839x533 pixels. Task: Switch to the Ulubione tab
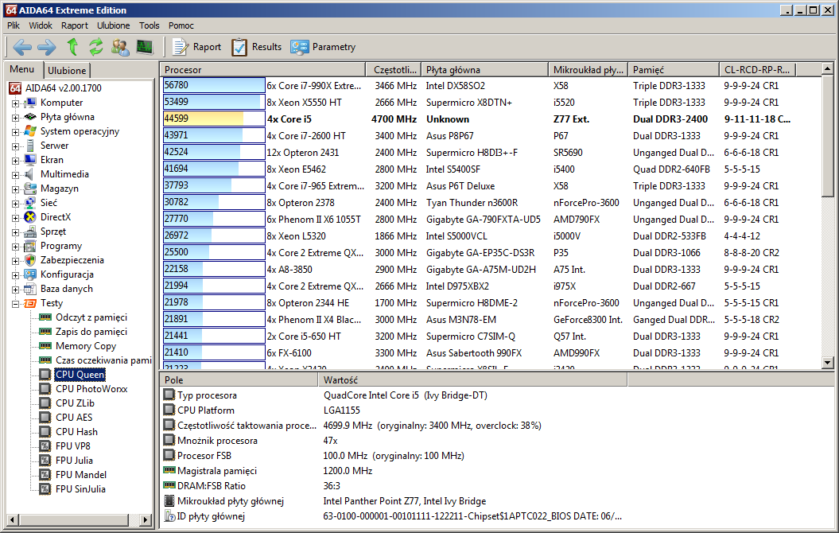pyautogui.click(x=67, y=70)
